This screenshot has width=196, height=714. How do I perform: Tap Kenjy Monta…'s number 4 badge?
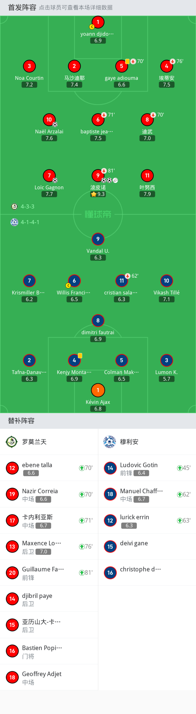pyautogui.click(x=74, y=360)
